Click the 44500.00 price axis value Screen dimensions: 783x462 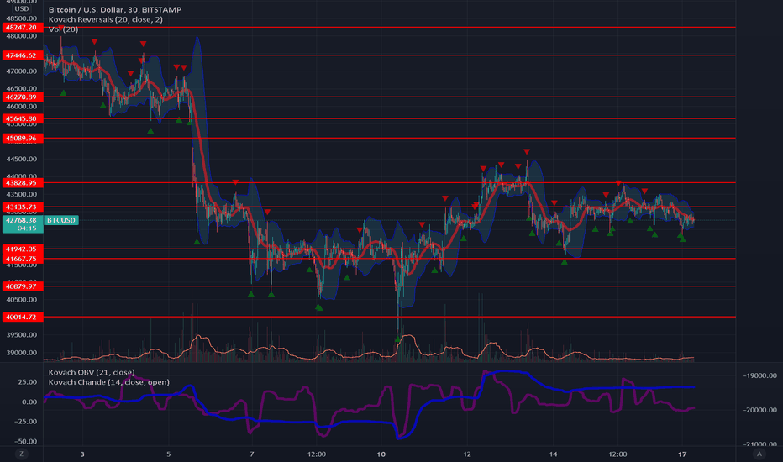[x=22, y=160]
